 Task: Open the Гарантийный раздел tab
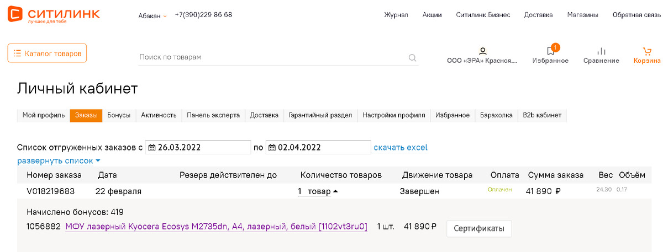click(x=320, y=115)
